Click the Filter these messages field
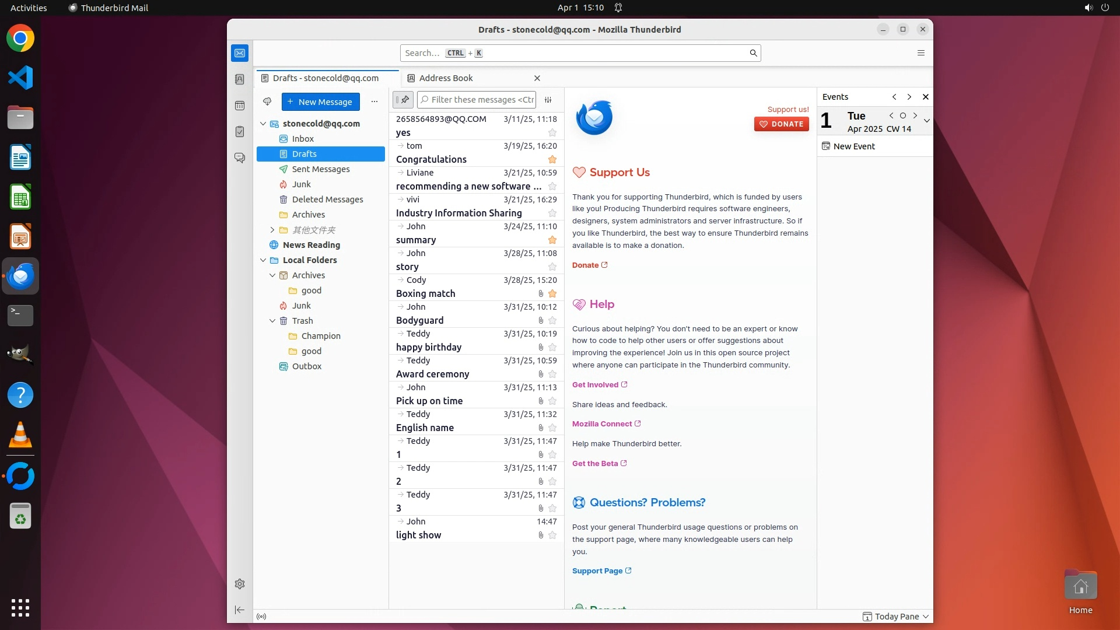This screenshot has width=1120, height=630. [482, 100]
